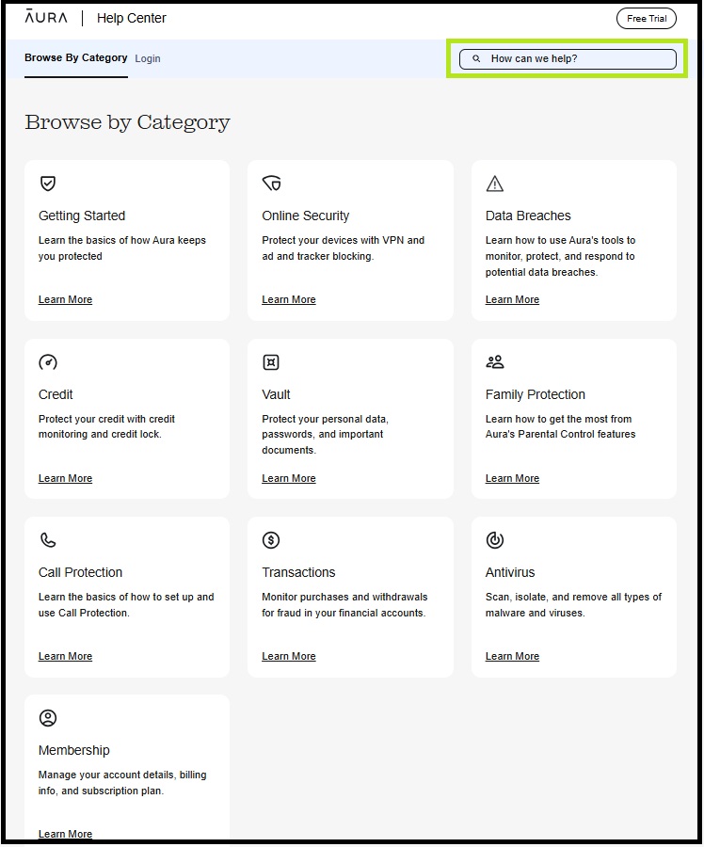Viewport: 704px width, 847px height.
Task: Click the Data Breaches warning triangle icon
Action: click(495, 184)
